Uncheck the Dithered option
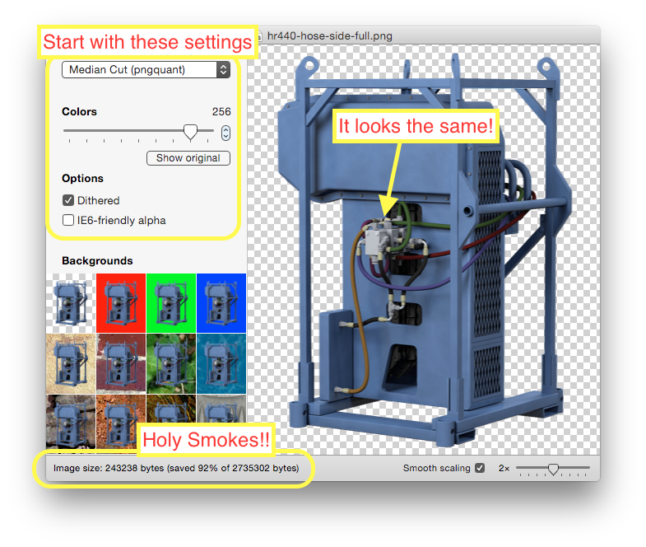The image size is (646, 547). (x=68, y=200)
